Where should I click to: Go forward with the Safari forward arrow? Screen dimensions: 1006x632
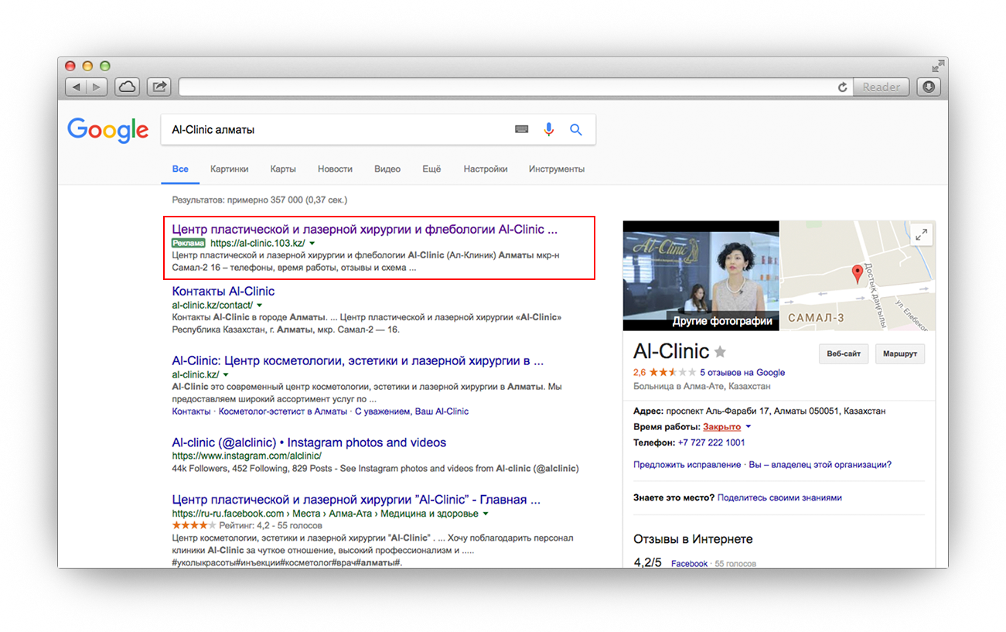click(x=97, y=87)
